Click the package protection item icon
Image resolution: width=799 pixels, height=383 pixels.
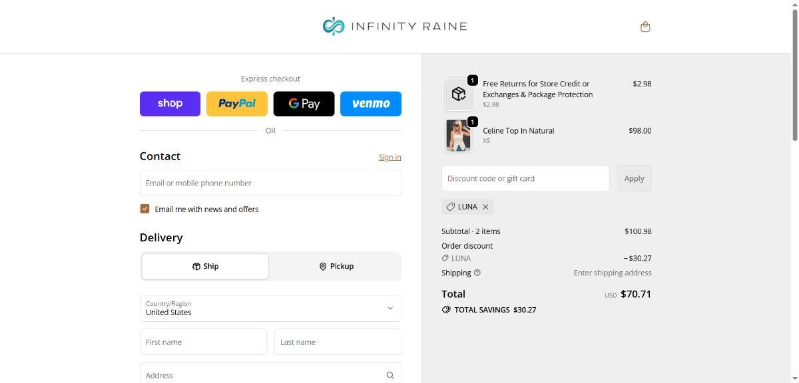pyautogui.click(x=458, y=94)
